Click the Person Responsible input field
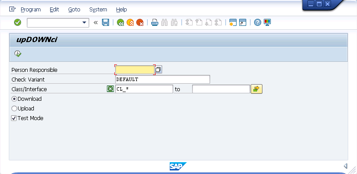The height and width of the screenshot is (174, 357). point(135,70)
